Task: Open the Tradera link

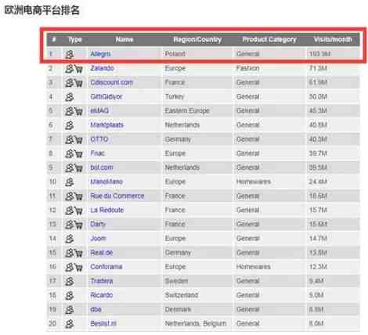Action: [102, 281]
